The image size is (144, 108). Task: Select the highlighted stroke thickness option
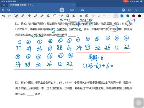(x=116, y=16)
